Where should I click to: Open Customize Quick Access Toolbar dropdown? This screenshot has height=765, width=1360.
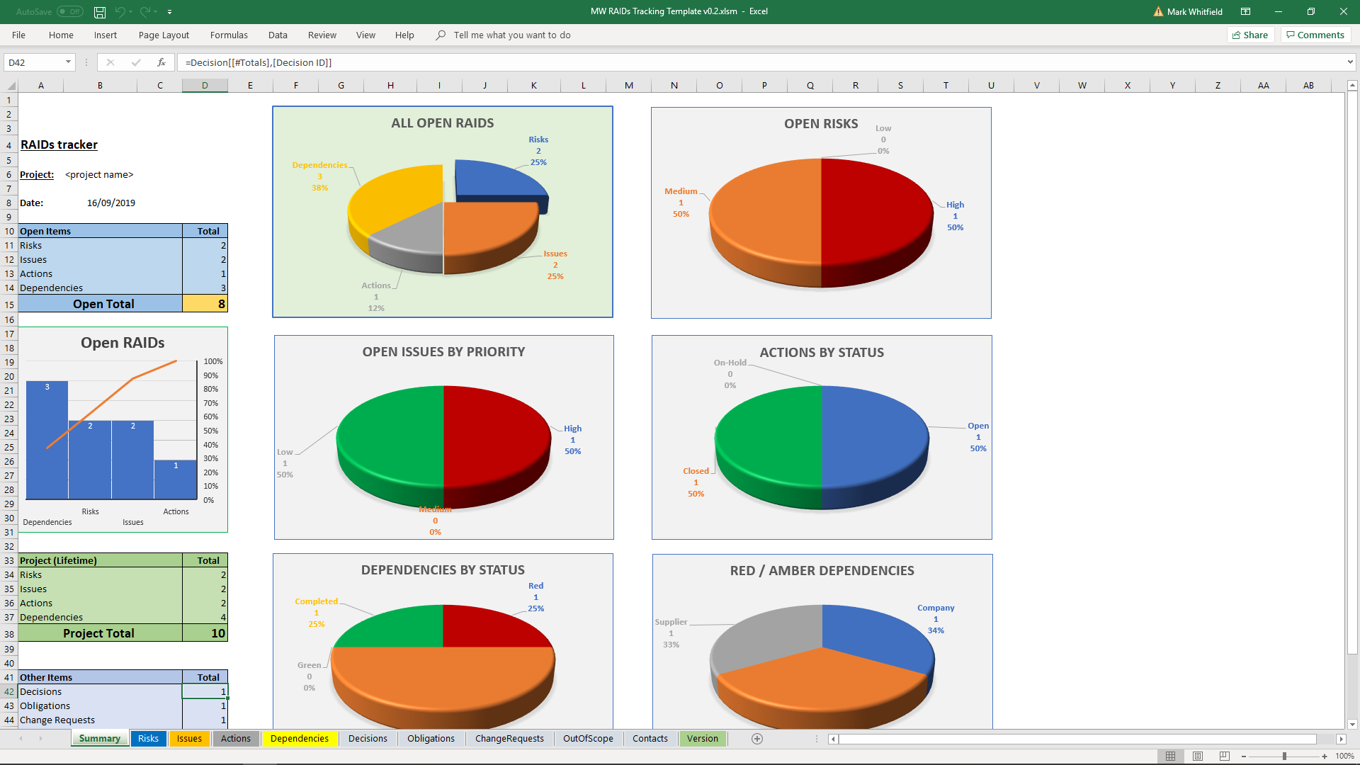tap(170, 12)
